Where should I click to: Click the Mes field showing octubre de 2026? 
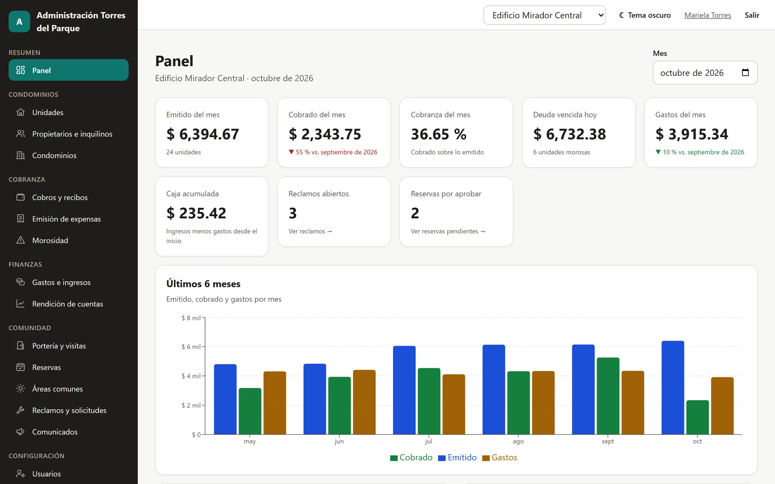[x=705, y=73]
